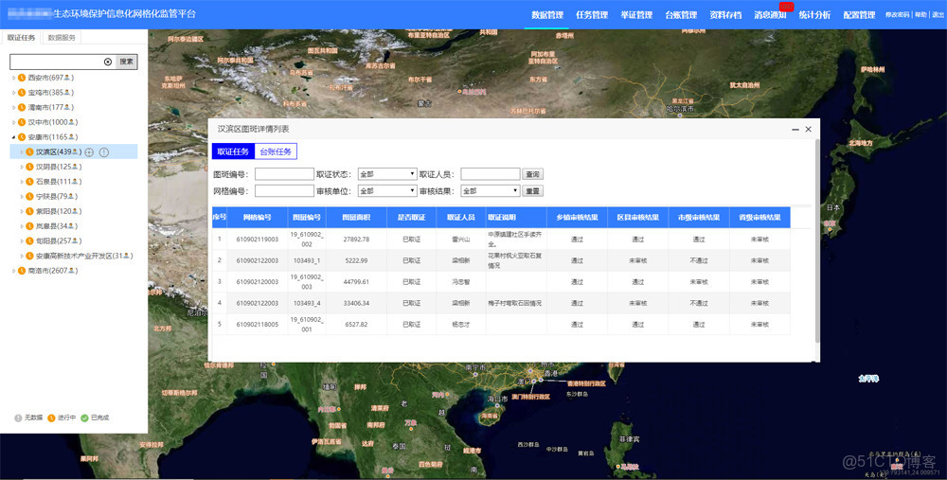The width and height of the screenshot is (947, 480).
Task: Minimize the 汉滨区图斑详情列表 dialog
Action: 795,129
